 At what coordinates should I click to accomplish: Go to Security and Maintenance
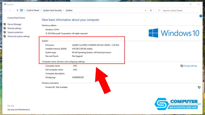18,110
